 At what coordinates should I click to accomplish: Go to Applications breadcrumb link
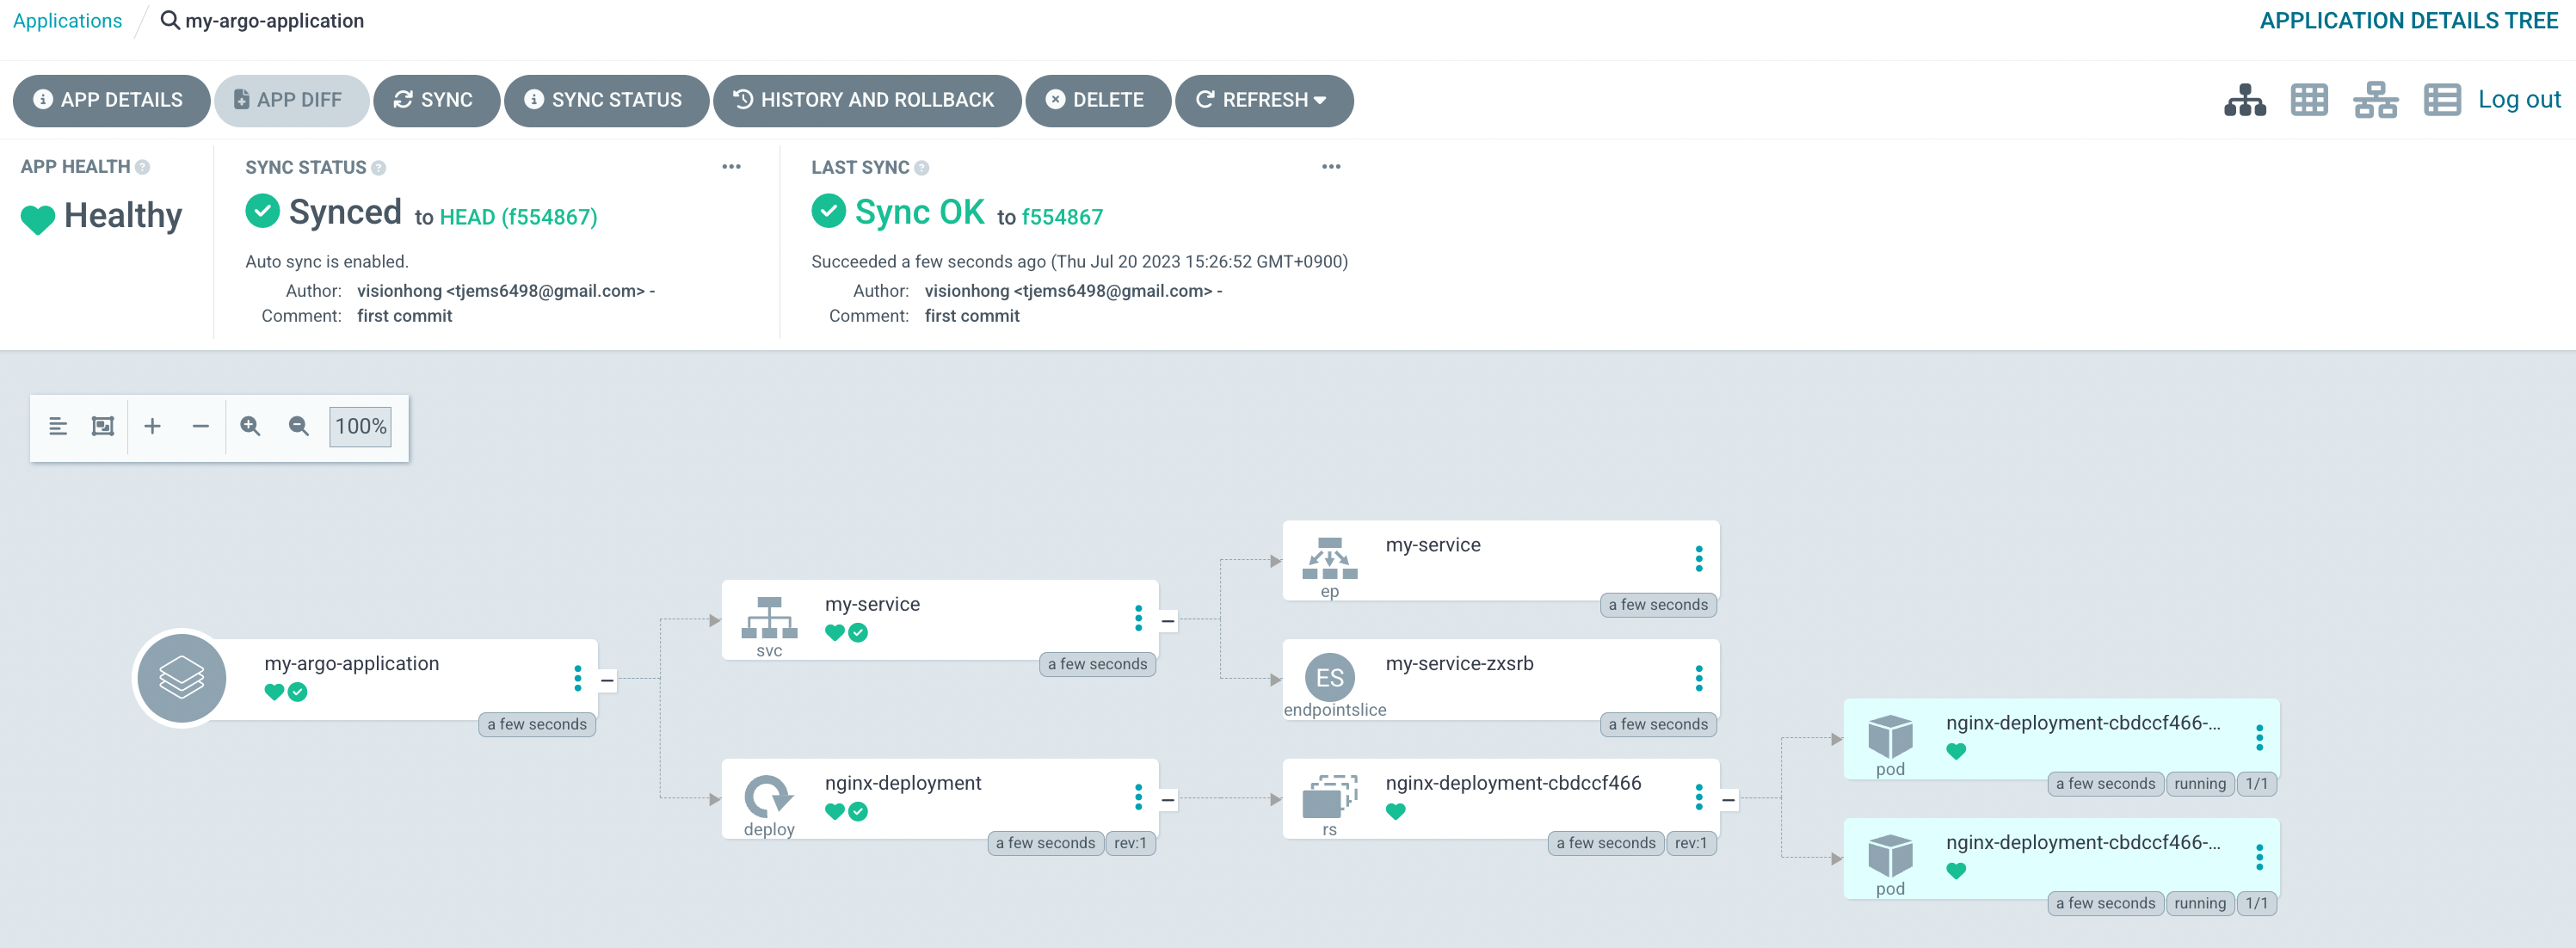click(67, 21)
